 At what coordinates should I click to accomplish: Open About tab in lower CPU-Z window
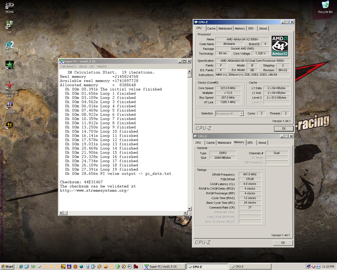tap(262, 143)
